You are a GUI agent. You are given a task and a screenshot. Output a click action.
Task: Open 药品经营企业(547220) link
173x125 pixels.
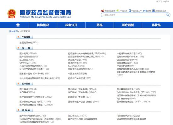coord(127,63)
